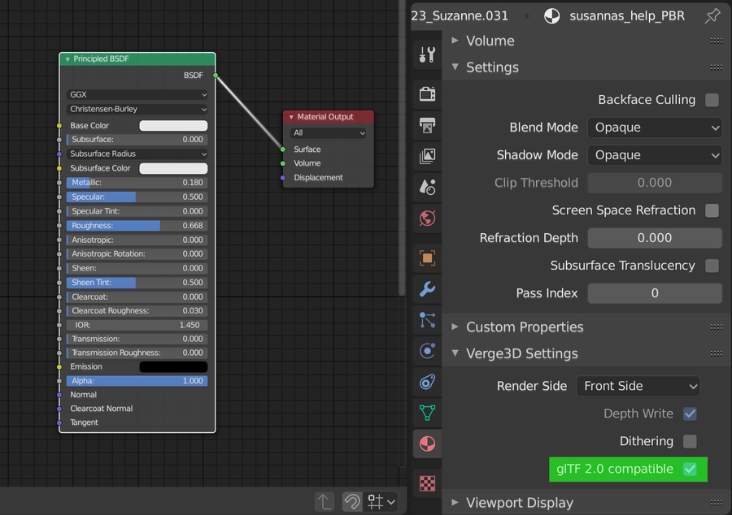Viewport: 732px width, 515px height.
Task: Open the Object Data properties tab
Action: point(427,413)
